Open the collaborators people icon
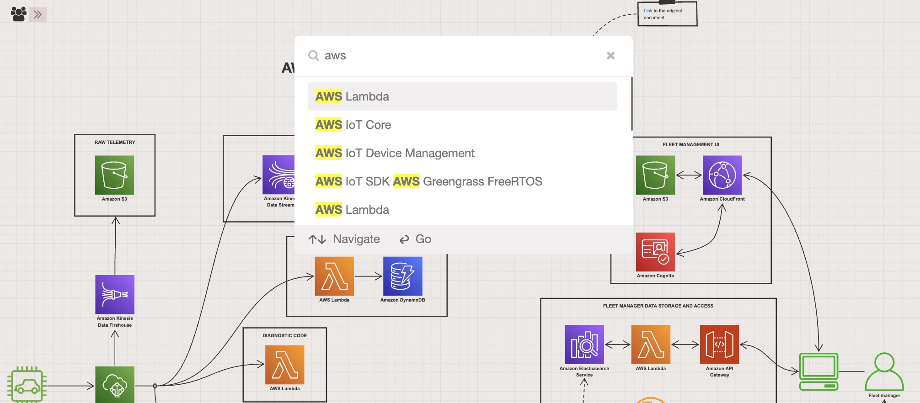 tap(19, 14)
